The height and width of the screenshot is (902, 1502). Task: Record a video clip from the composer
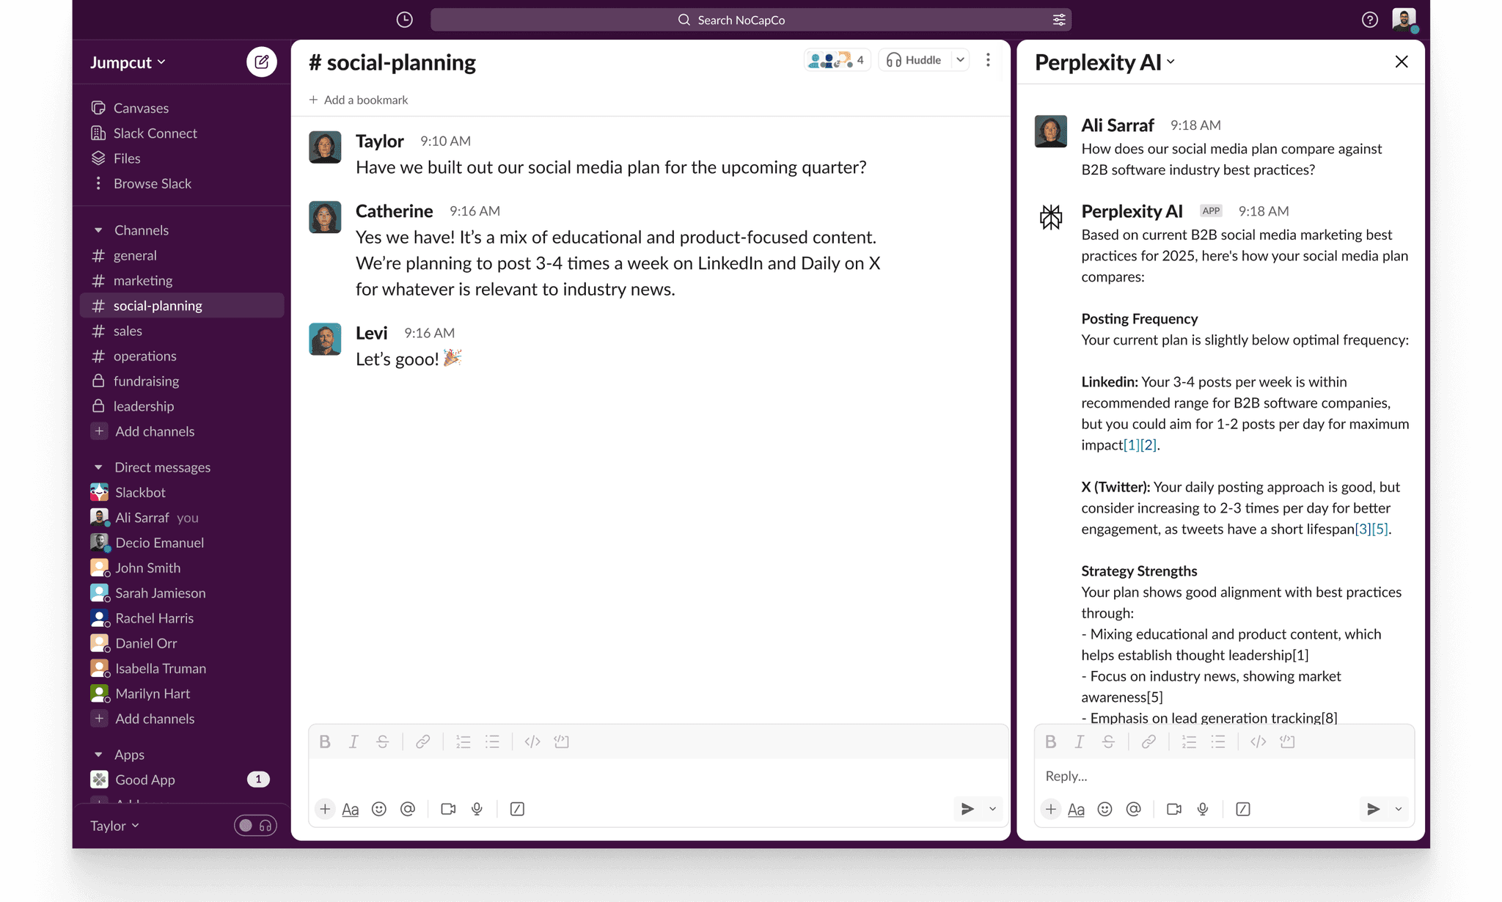[x=448, y=809]
